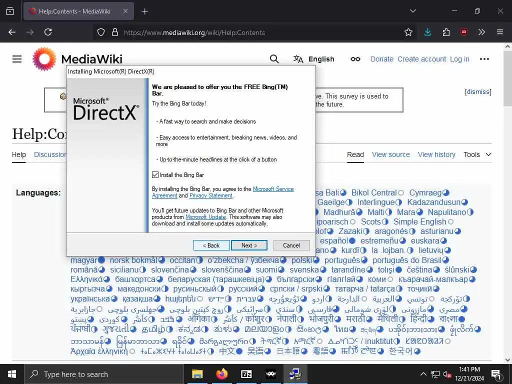The image size is (512, 384).
Task: Open the personal tools ellipsis menu
Action: coord(484,59)
